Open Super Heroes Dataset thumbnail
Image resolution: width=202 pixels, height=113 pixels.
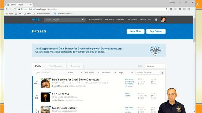click(45, 110)
